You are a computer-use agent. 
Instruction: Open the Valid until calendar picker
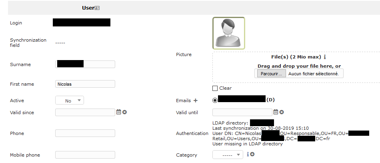click(276, 112)
